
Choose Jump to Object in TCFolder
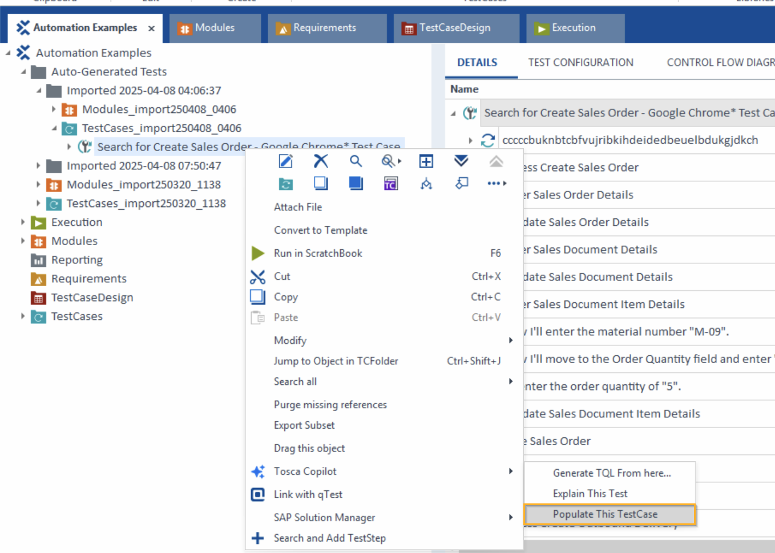(336, 361)
